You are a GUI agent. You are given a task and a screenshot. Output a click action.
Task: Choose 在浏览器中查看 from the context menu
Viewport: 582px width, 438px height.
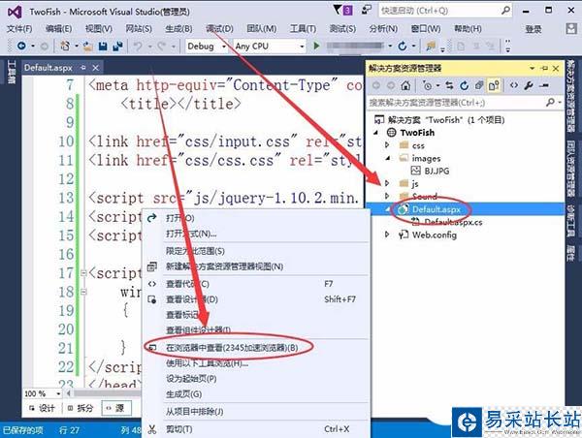point(256,348)
